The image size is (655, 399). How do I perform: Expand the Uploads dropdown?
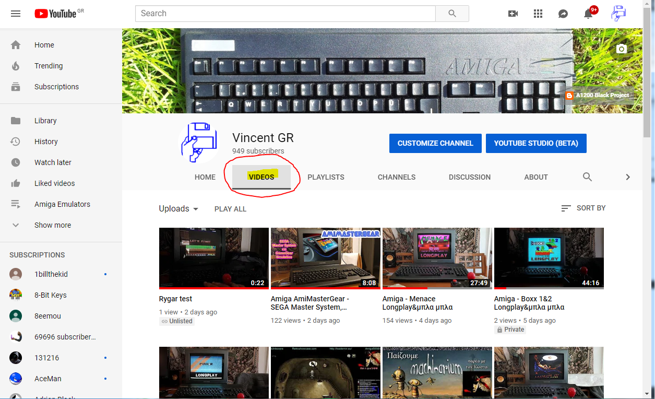pyautogui.click(x=178, y=209)
